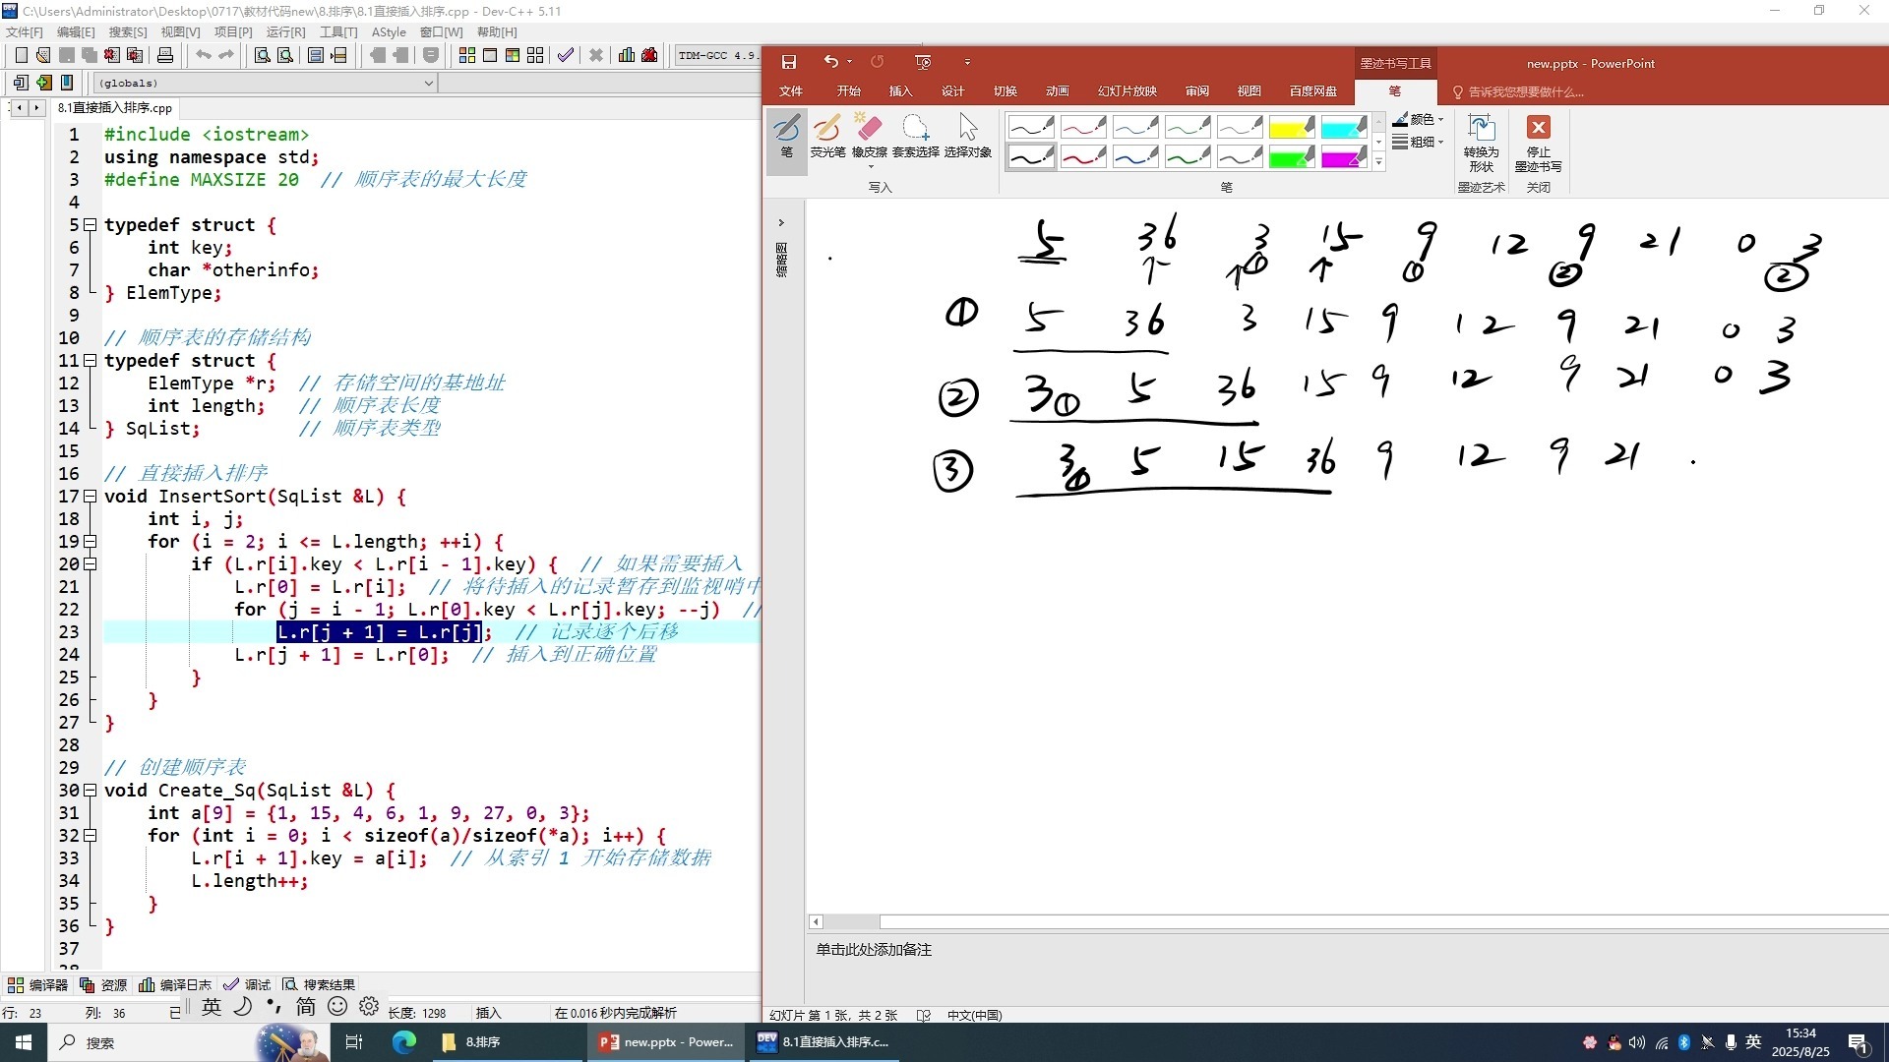1889x1062 pixels.
Task: Select the Highlighter (荧光笔) ink tool
Action: (827, 136)
